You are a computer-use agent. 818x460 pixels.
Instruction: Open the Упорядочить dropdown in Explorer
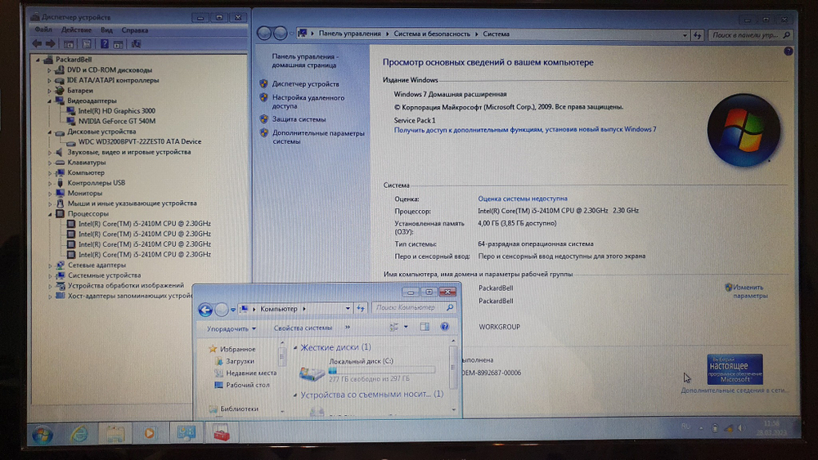(x=231, y=328)
